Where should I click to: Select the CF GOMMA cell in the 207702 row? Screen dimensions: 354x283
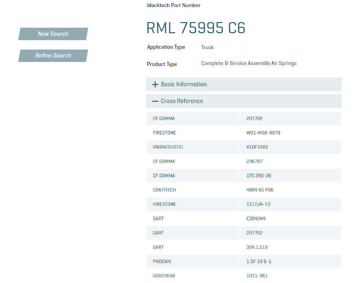pos(193,119)
